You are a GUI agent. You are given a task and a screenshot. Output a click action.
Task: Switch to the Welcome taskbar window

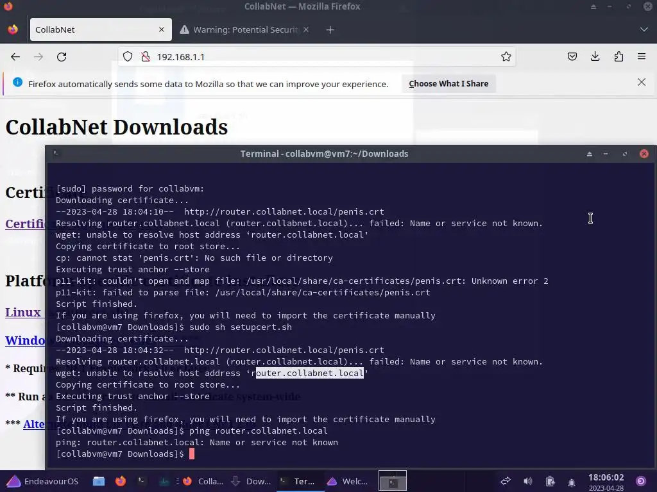pyautogui.click(x=348, y=481)
